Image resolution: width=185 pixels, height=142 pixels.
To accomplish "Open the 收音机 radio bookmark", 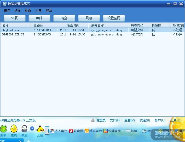I will [x=76, y=131].
